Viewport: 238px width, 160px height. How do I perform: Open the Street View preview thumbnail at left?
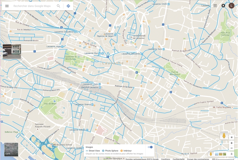coord(12,52)
